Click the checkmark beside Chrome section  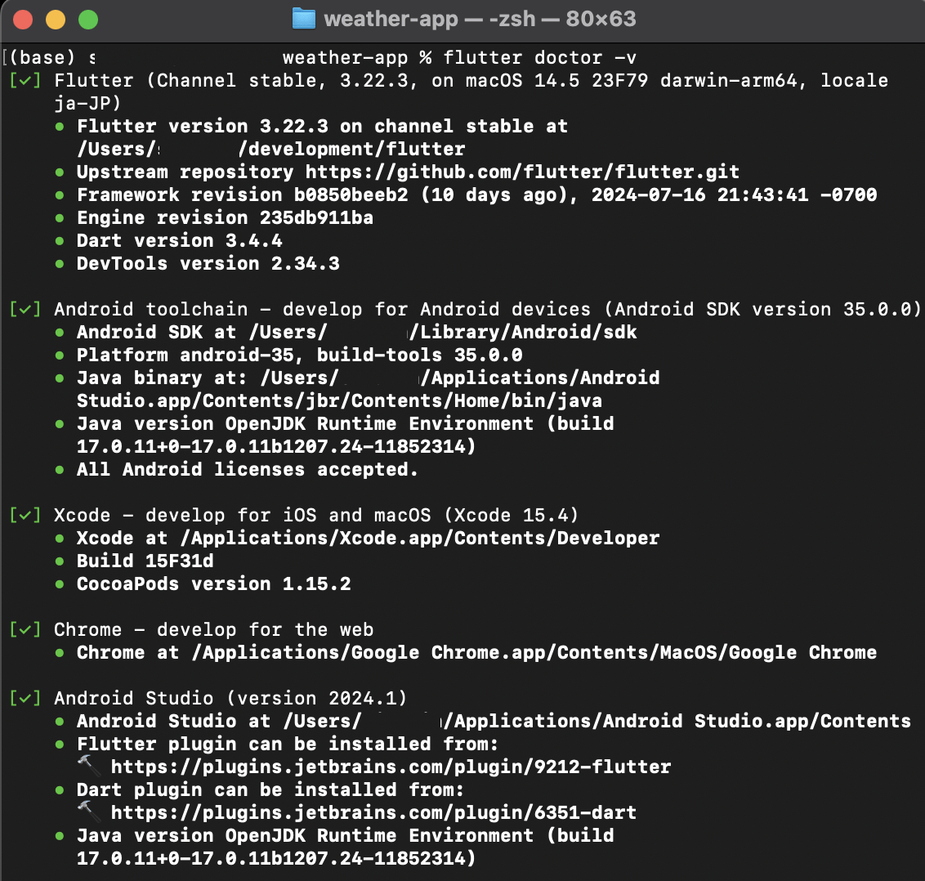[x=26, y=629]
